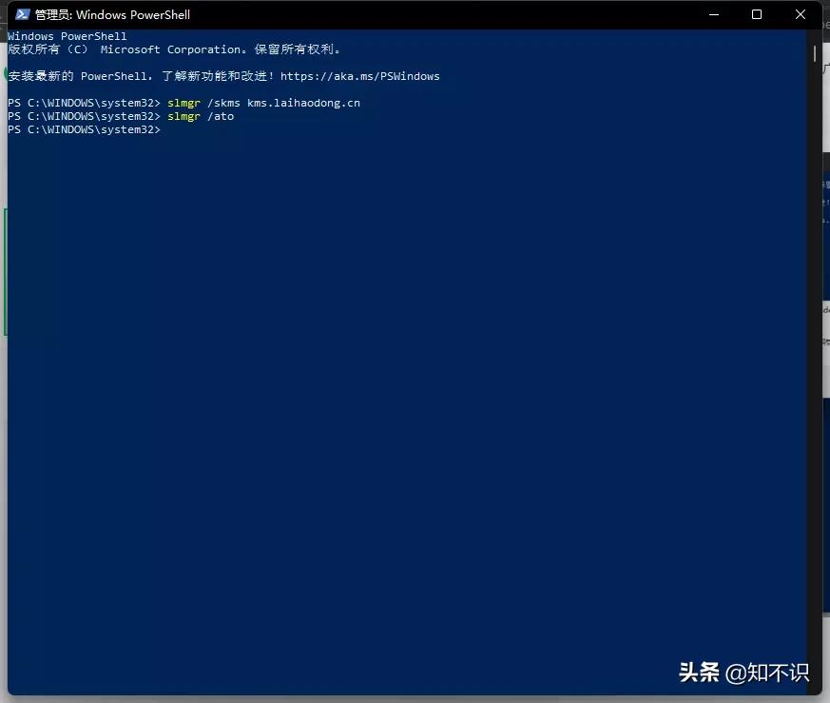Viewport: 830px width, 703px height.
Task: Click the '管理员: Windows PowerShell' window title
Action: click(x=112, y=15)
